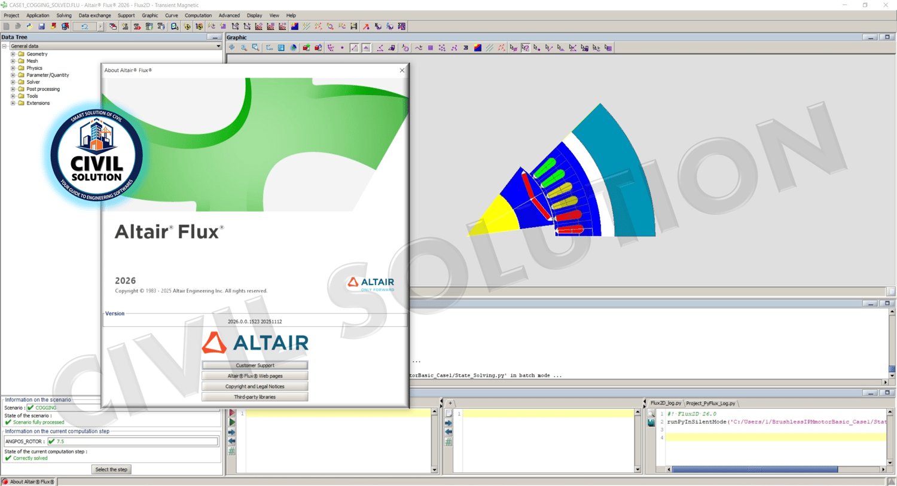Image resolution: width=897 pixels, height=486 pixels.
Task: Select the Physics folder in Data Tree
Action: click(x=34, y=68)
